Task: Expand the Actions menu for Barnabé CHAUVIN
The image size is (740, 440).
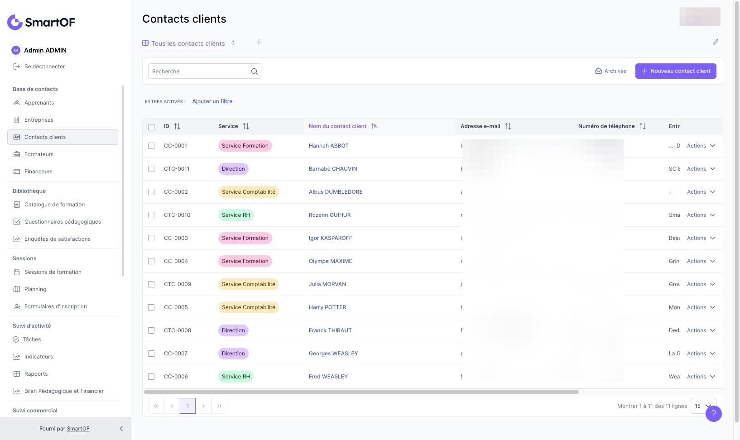Action: (x=701, y=169)
